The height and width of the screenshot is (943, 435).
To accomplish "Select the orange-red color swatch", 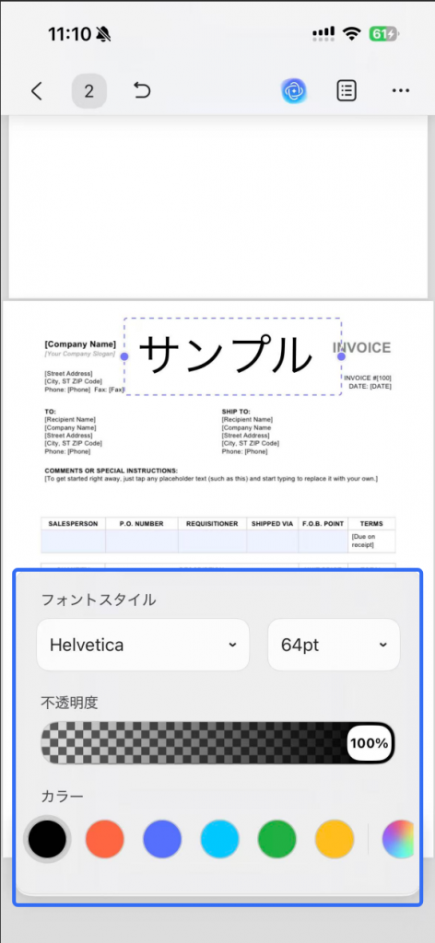I will coord(105,838).
